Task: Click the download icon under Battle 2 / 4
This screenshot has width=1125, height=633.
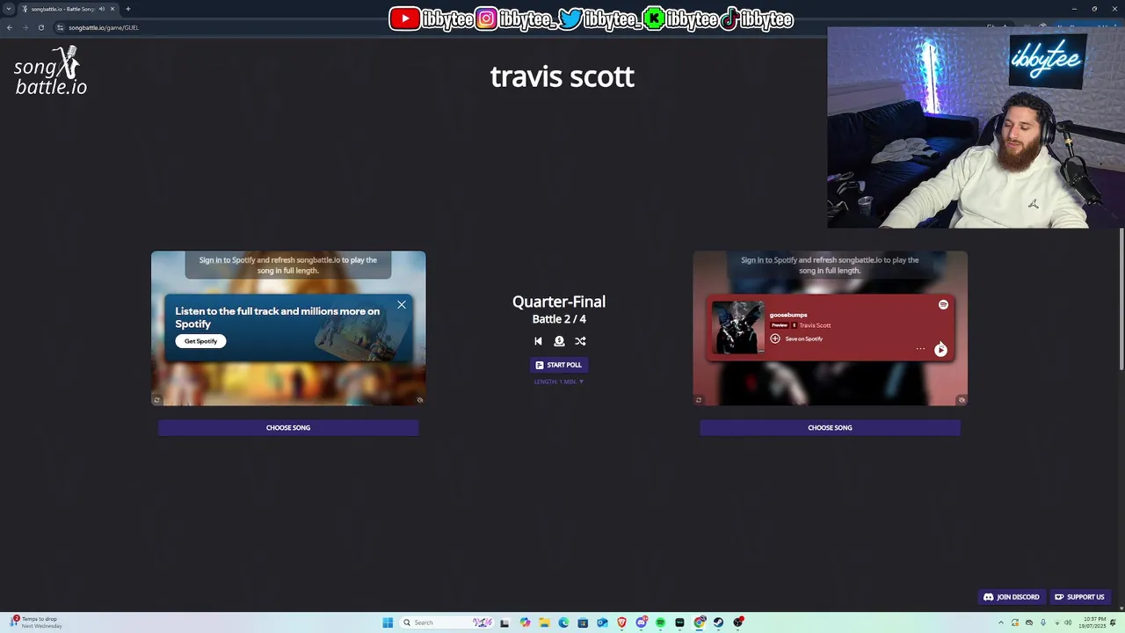Action: point(559,341)
